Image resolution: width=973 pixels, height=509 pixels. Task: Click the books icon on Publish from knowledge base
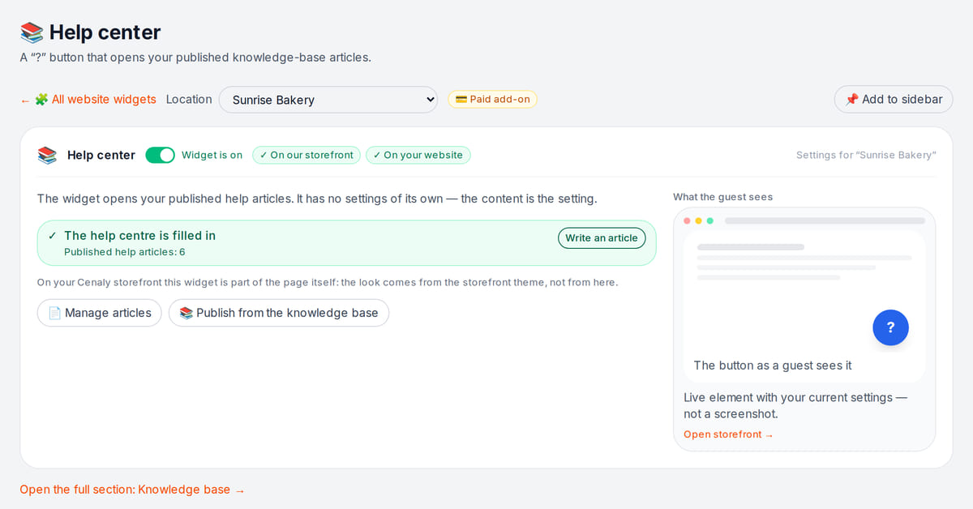coord(186,313)
